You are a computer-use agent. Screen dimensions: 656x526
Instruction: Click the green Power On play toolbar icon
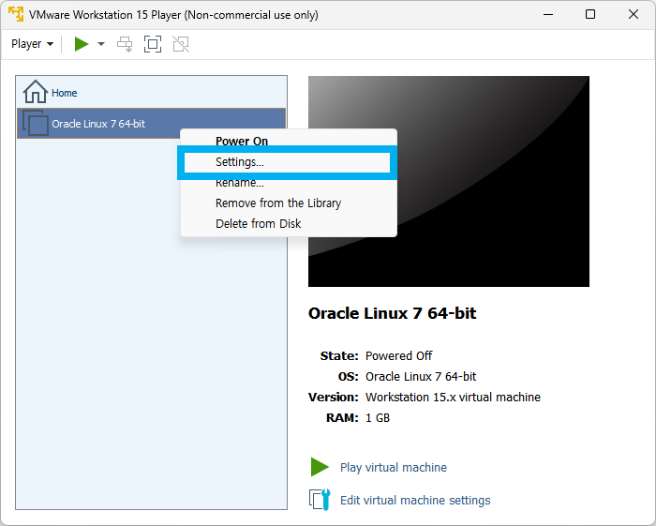tap(82, 44)
